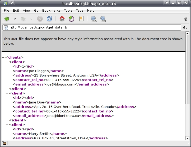This screenshot has width=191, height=147.
Task: Go back with the green arrow
Action: 7,19
